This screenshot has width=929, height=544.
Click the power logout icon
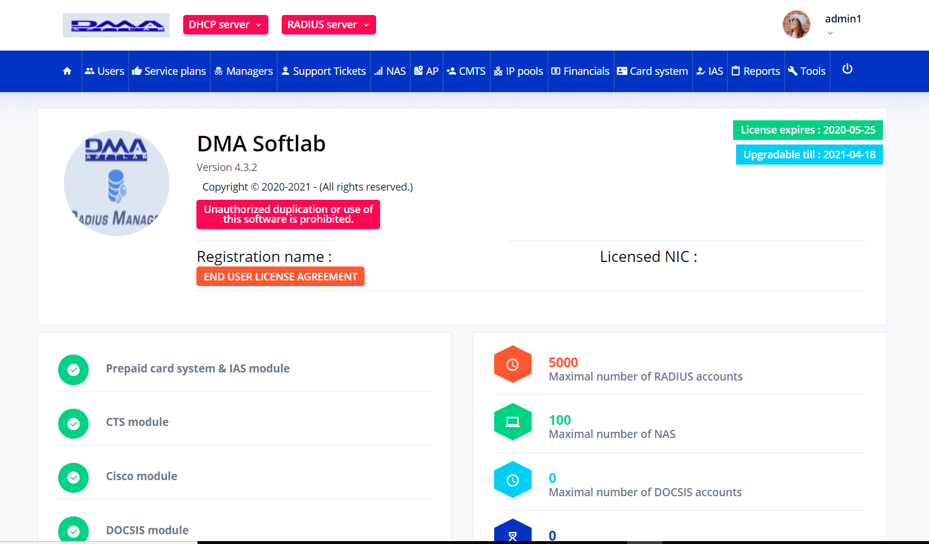(x=847, y=69)
